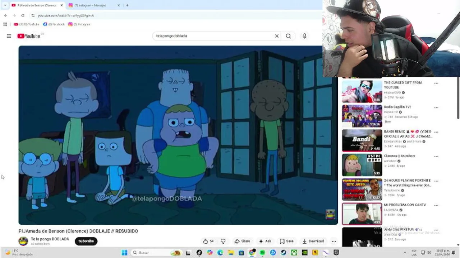
Task: Open options menu for THE CURSED GIFT video
Action: 436,83
